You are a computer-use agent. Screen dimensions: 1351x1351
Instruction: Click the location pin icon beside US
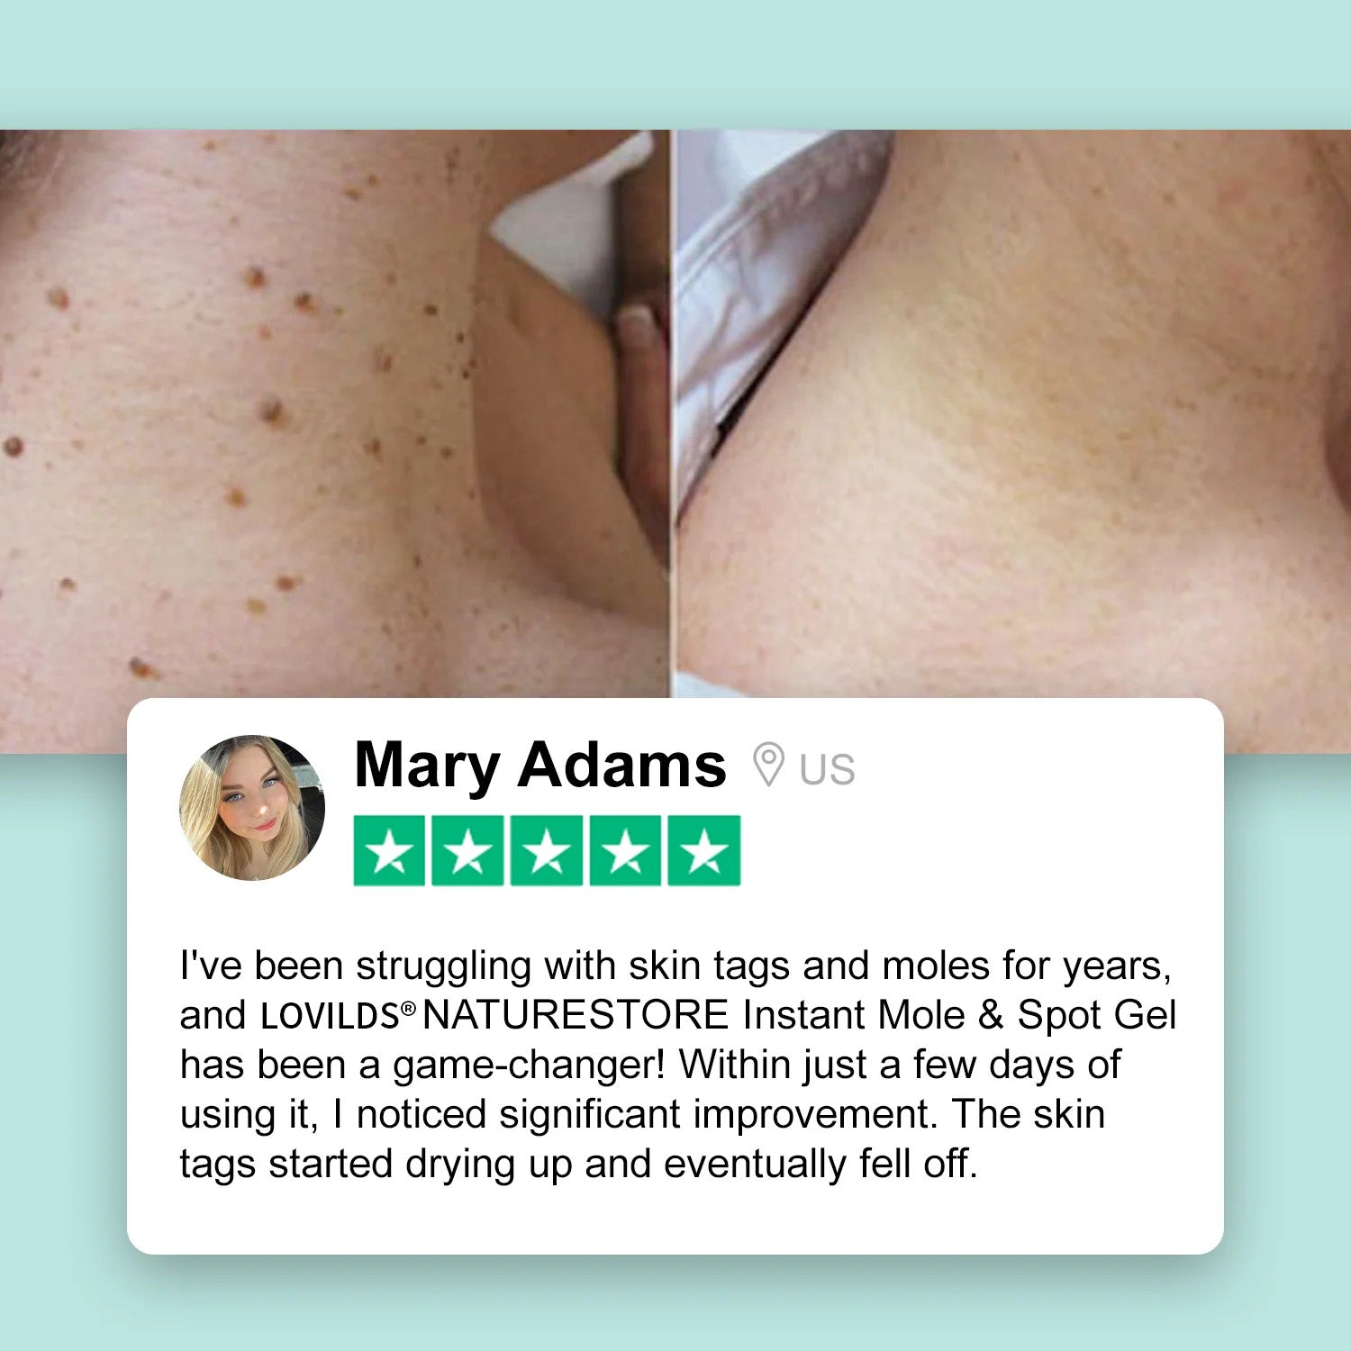point(768,766)
